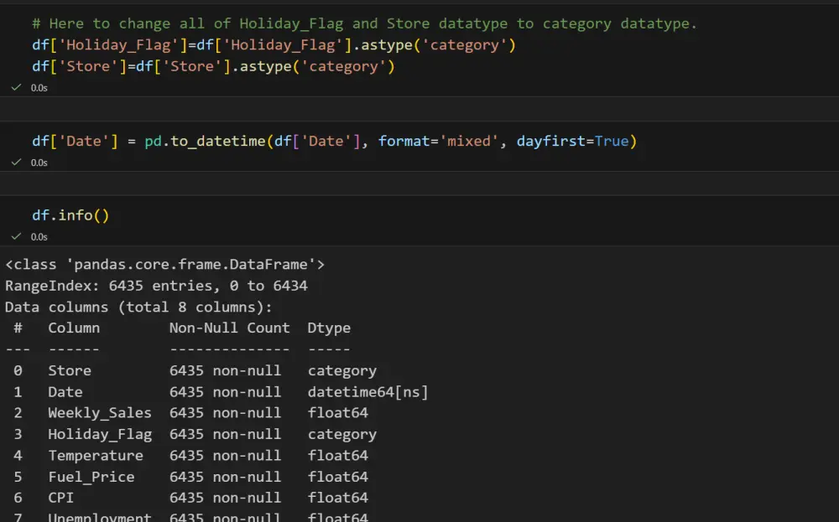The width and height of the screenshot is (839, 522).
Task: Click the checkmark under the to_datetime cell
Action: (x=16, y=162)
